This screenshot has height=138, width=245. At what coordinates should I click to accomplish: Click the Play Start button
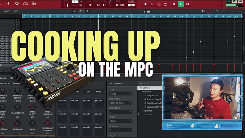click(x=188, y=4)
